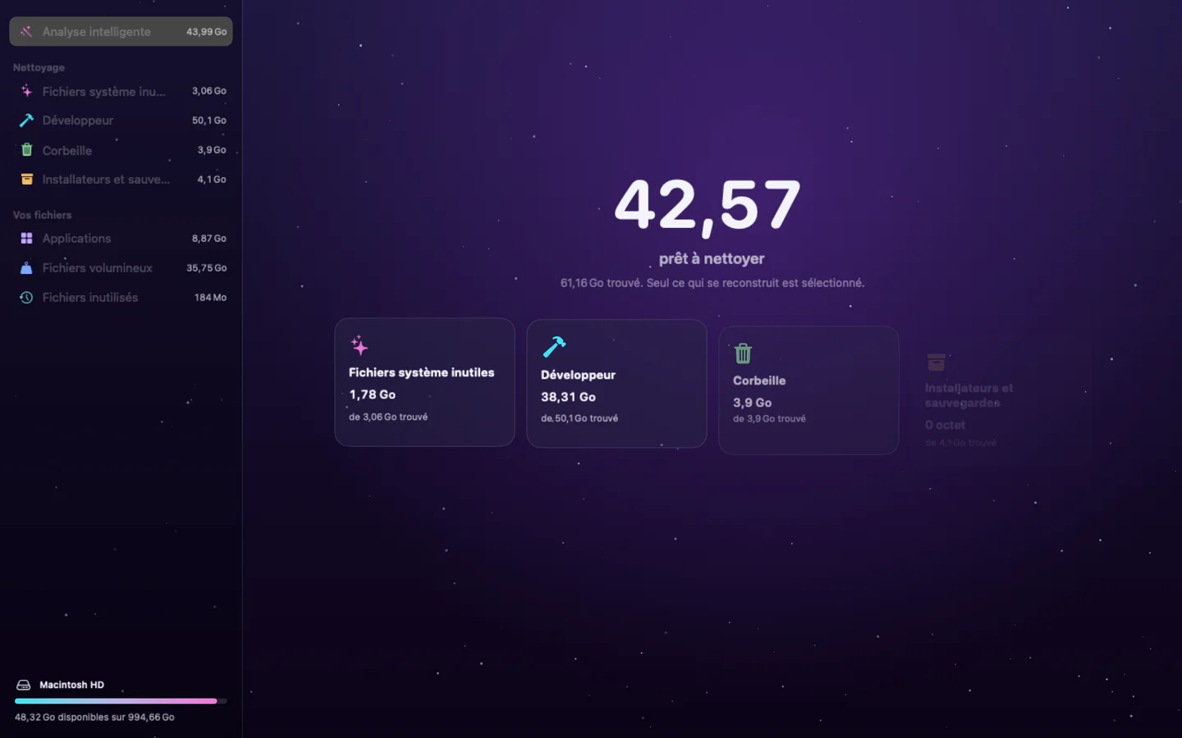Click the clock icon beside Fichiers inutilisés
The image size is (1182, 738).
26,298
